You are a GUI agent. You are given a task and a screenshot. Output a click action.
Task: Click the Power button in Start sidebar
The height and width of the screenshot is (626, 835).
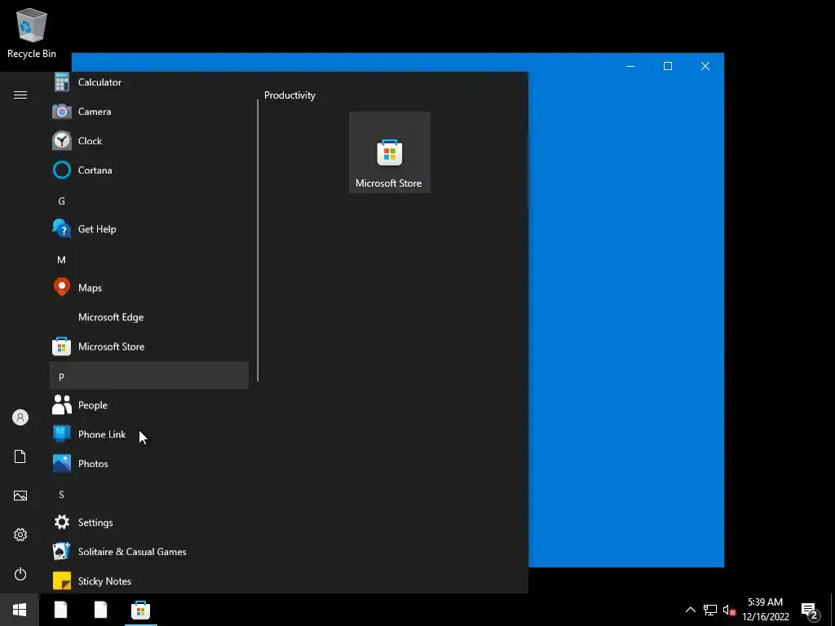(20, 574)
